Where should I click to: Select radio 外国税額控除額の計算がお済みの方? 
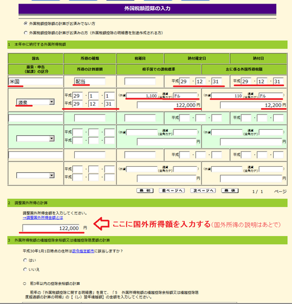pos(26,33)
